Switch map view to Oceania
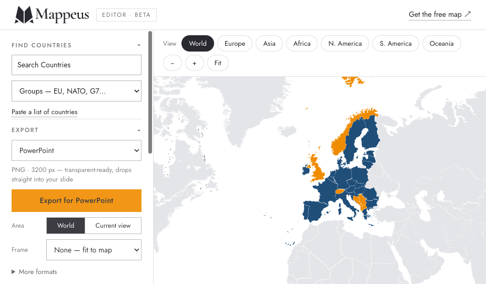 click(442, 44)
